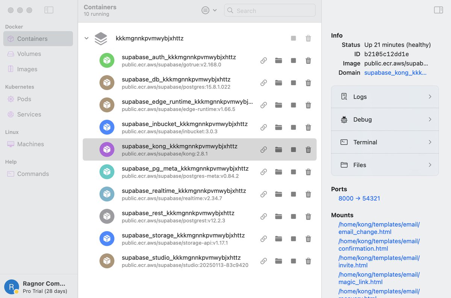Viewport: 451px width, 298px height.
Task: Toggle the left sidebar icon
Action: 49,10
